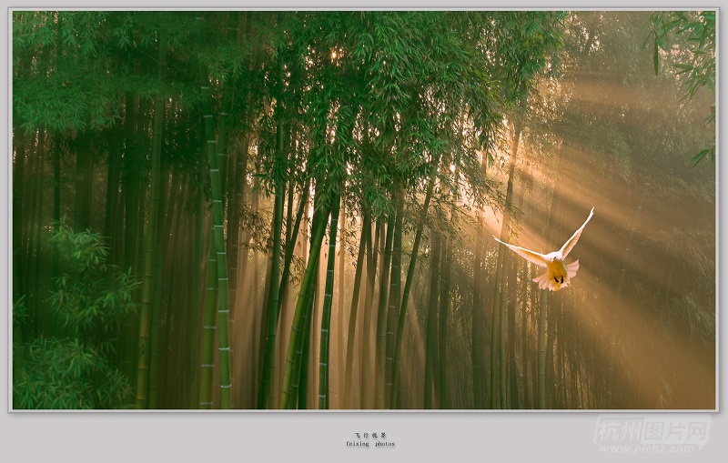This screenshot has height=463, width=728.
Task: Select the "feixing photos" caption text
Action: pyautogui.click(x=370, y=444)
